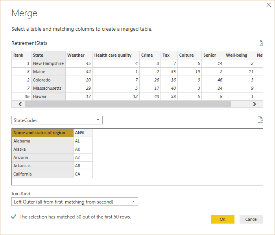Screen dimensions: 275x235
Task: Click the Massachusetts cell
Action: click(x=48, y=88)
